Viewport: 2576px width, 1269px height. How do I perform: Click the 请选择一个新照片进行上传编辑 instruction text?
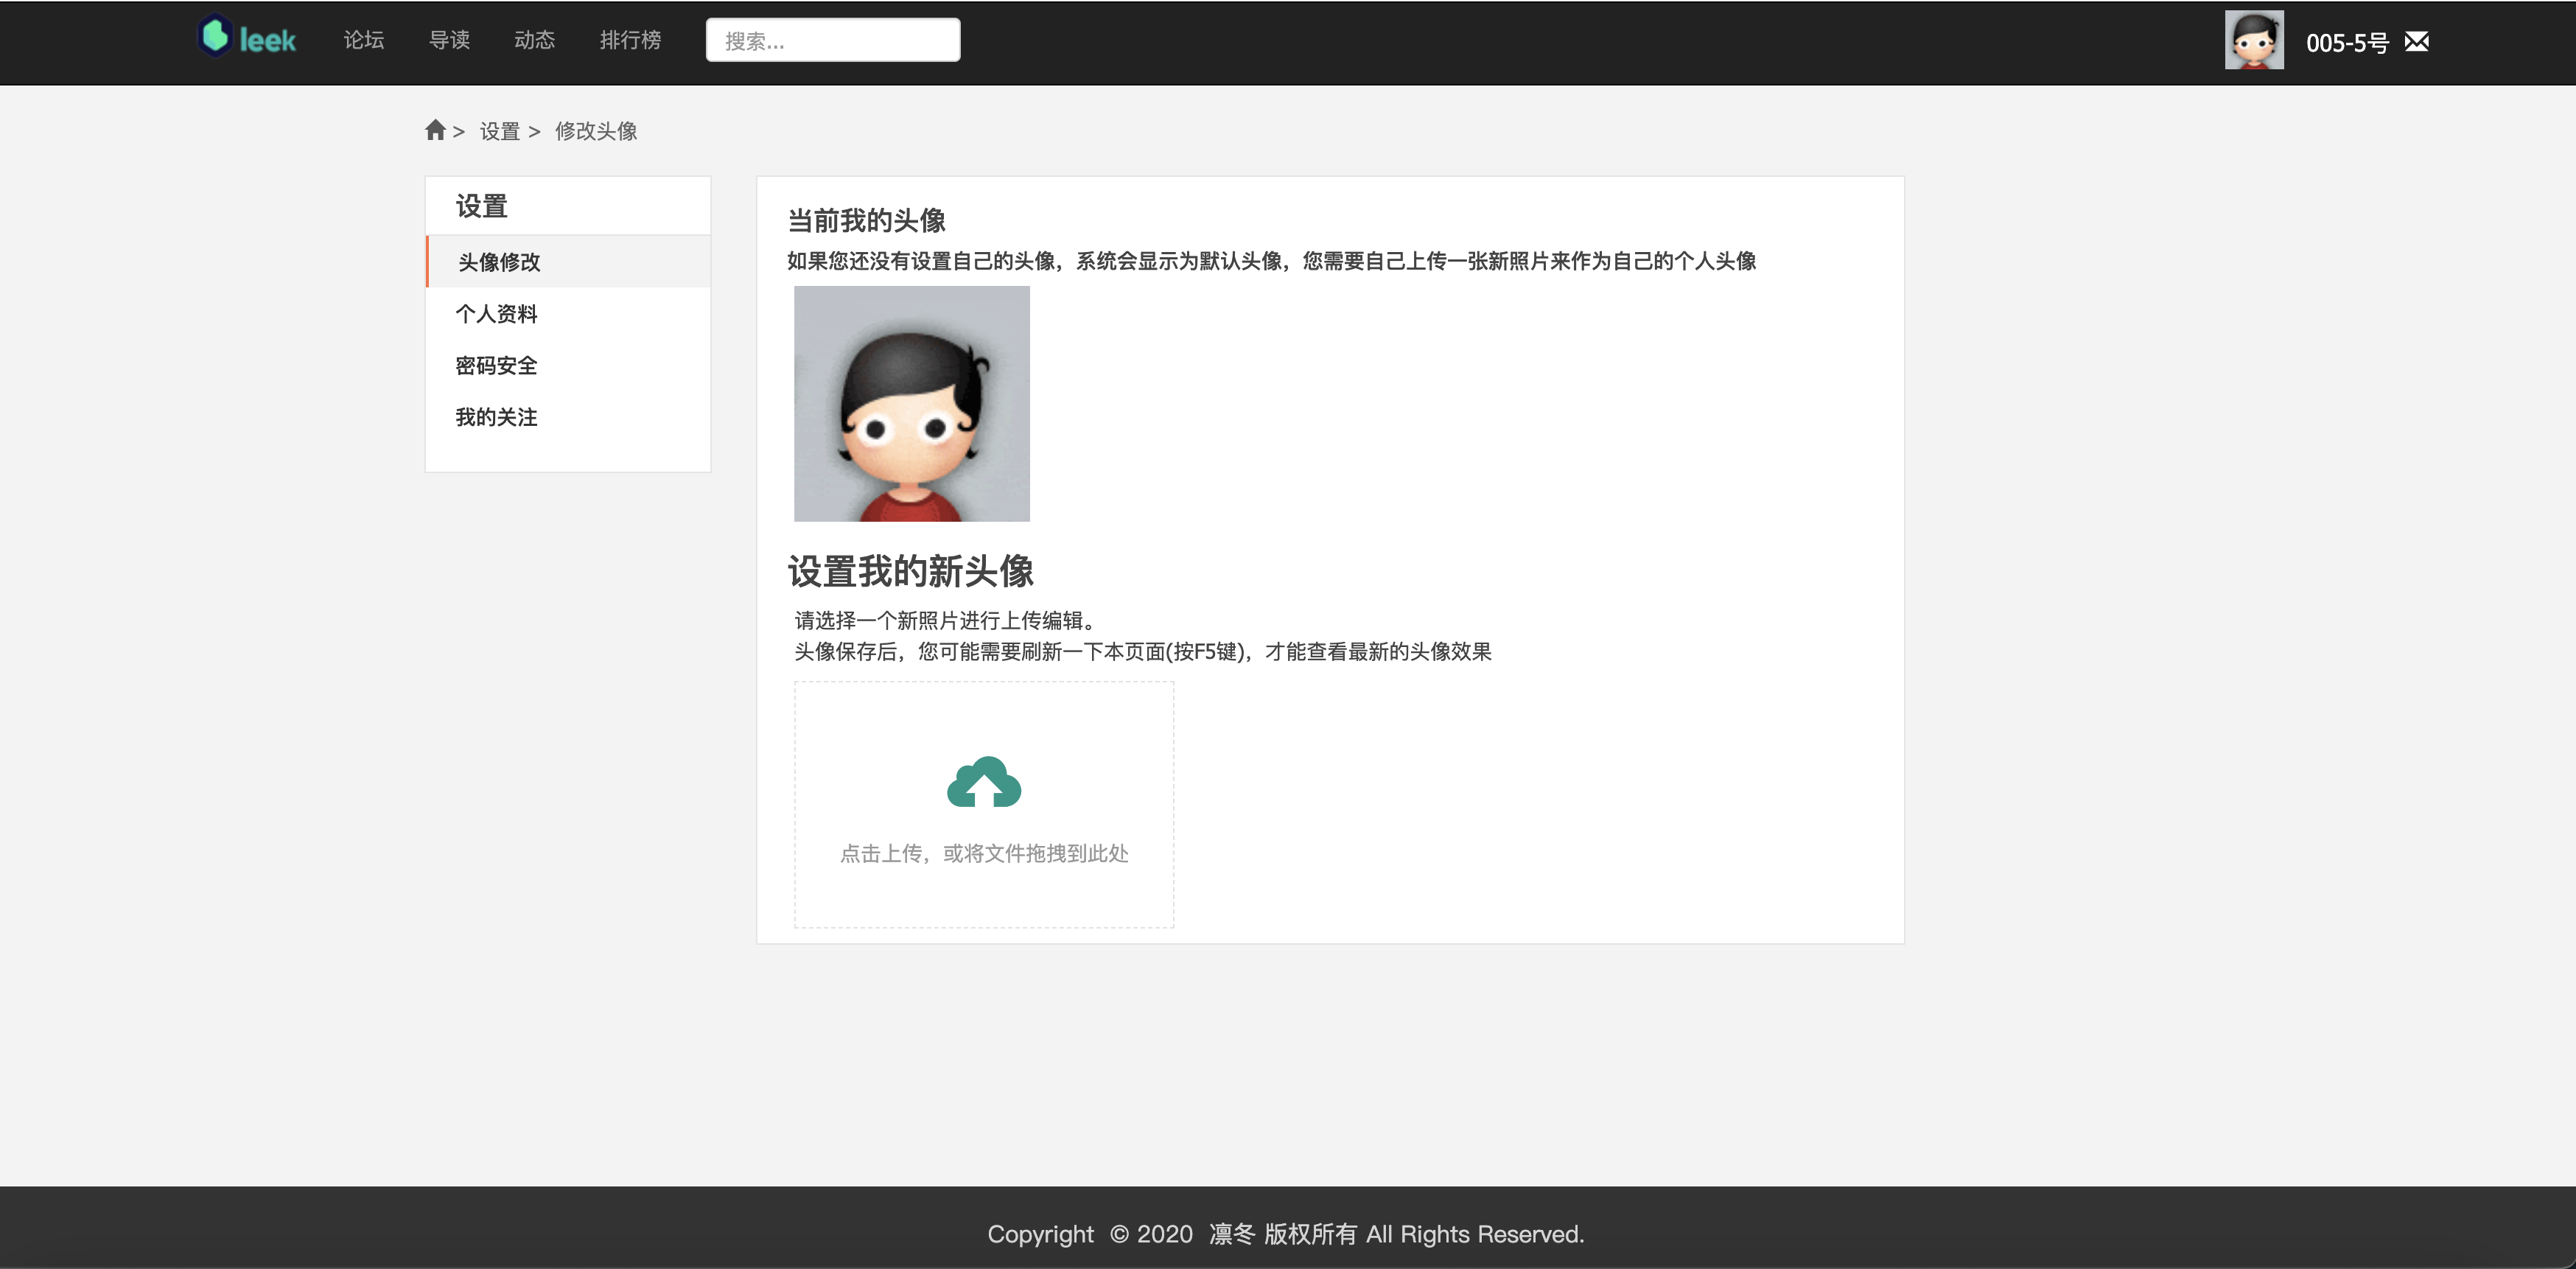click(944, 621)
